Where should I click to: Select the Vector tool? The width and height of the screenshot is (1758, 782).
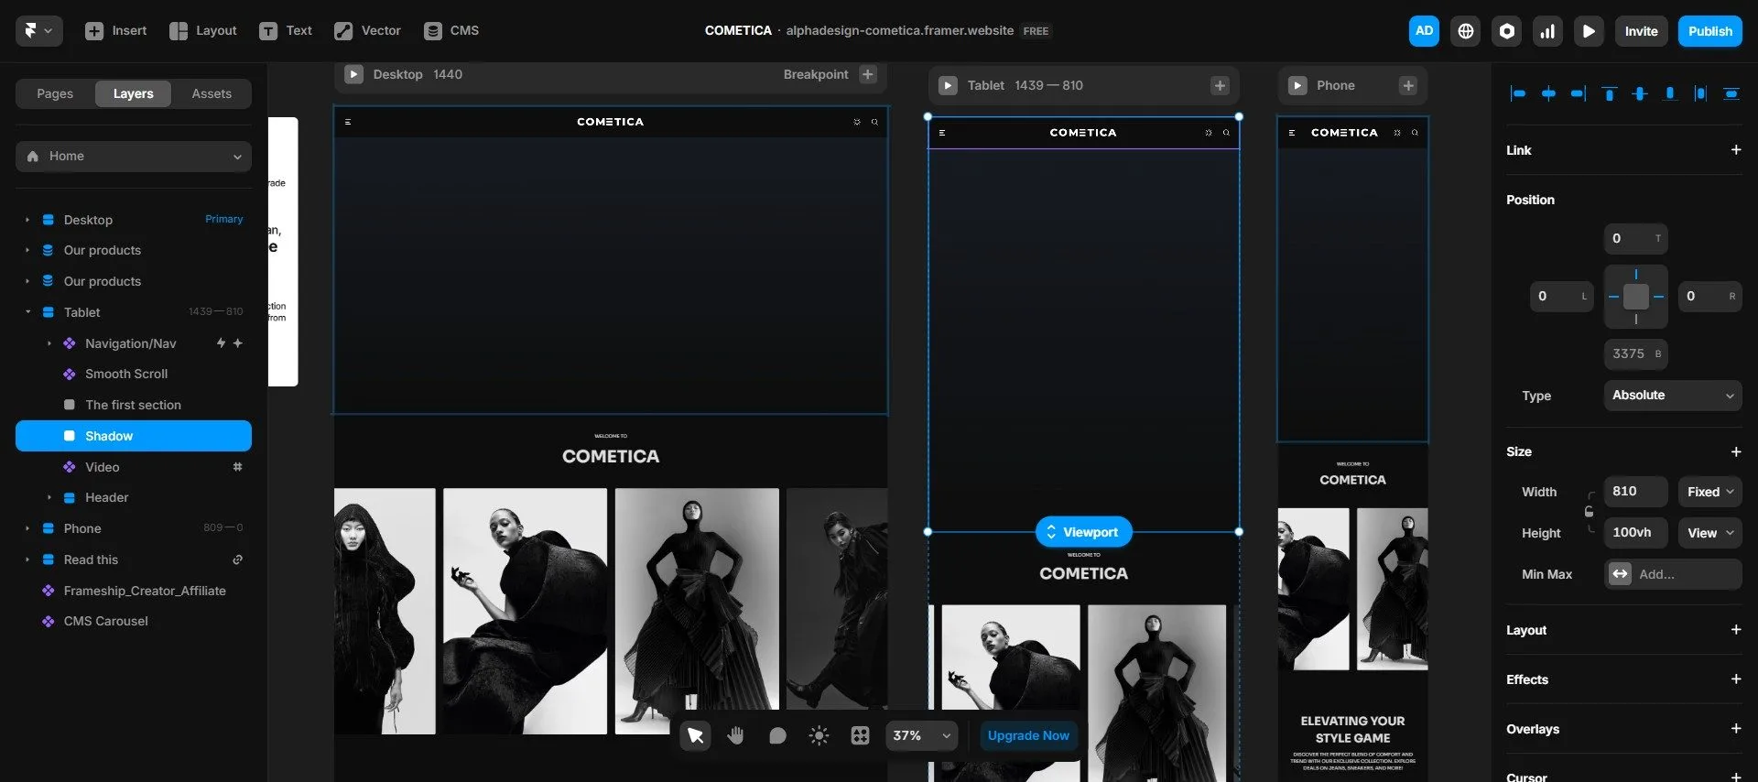(x=367, y=31)
